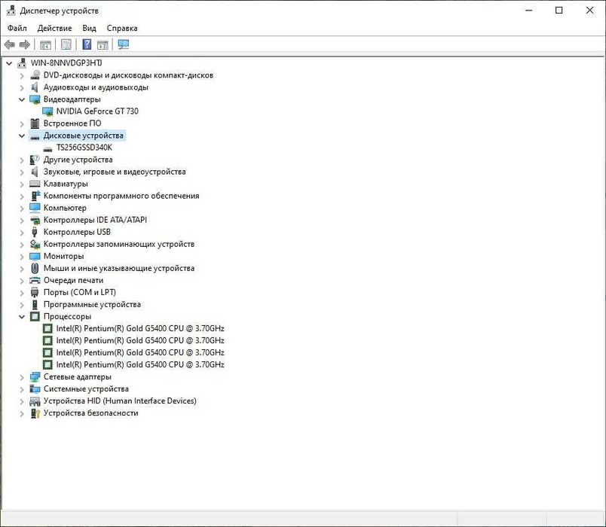Open the Вид menu
Viewport: 606px width, 527px height.
(x=89, y=28)
